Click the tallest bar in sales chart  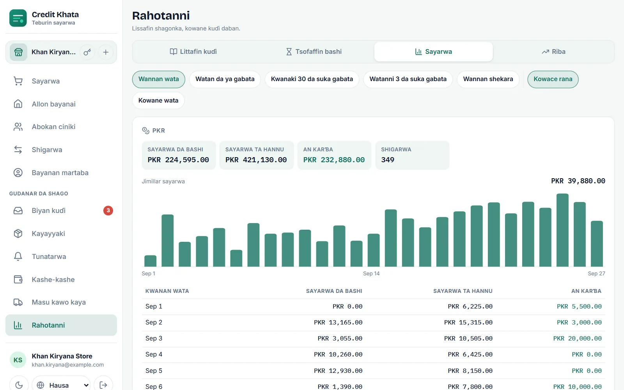tap(562, 230)
